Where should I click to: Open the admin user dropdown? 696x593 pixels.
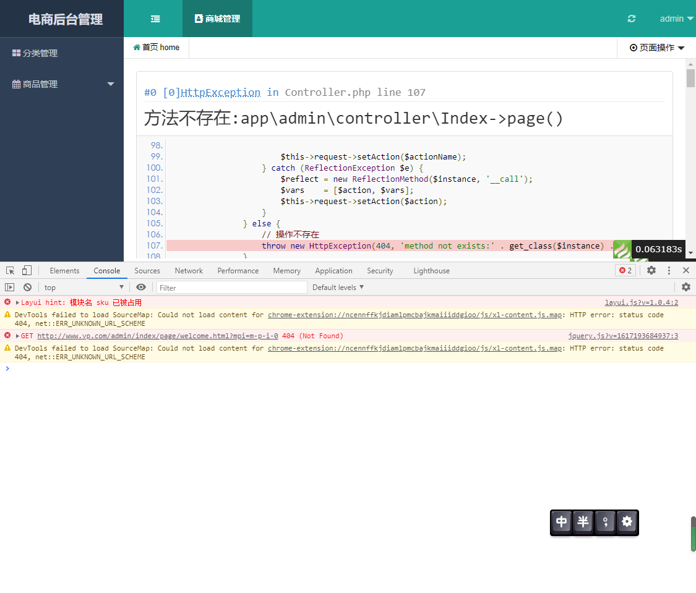click(676, 19)
